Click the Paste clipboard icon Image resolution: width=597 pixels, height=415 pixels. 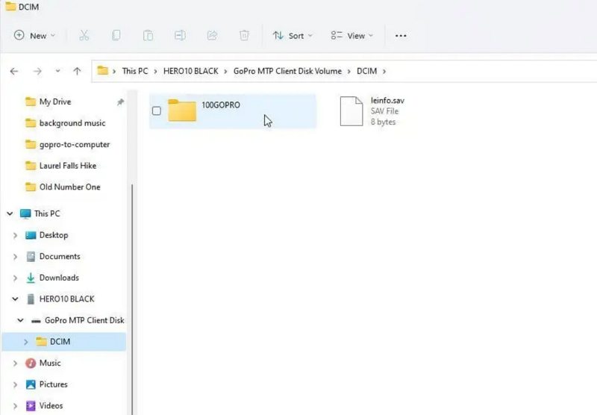click(148, 35)
